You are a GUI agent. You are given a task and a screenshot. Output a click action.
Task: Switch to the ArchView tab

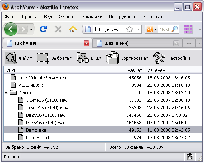pos(47,43)
